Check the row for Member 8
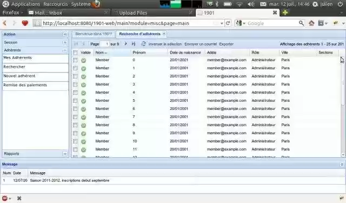The height and width of the screenshot is (203, 346). (x=75, y=125)
